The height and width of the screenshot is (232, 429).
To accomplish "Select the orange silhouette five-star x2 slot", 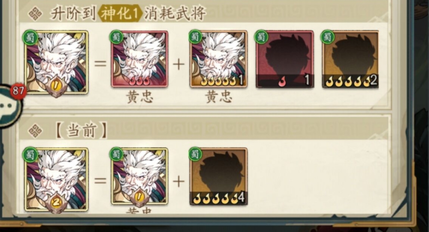I will click(x=351, y=59).
